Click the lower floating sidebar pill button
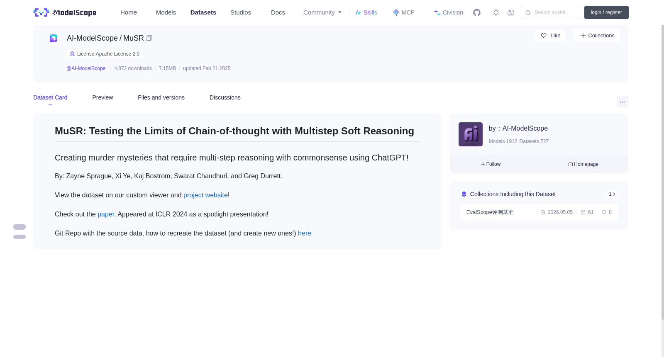This screenshot has height=357, width=664. pos(20,237)
